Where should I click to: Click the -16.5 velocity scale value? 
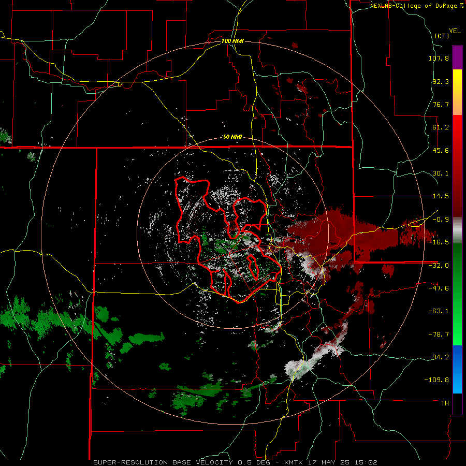[x=439, y=242]
